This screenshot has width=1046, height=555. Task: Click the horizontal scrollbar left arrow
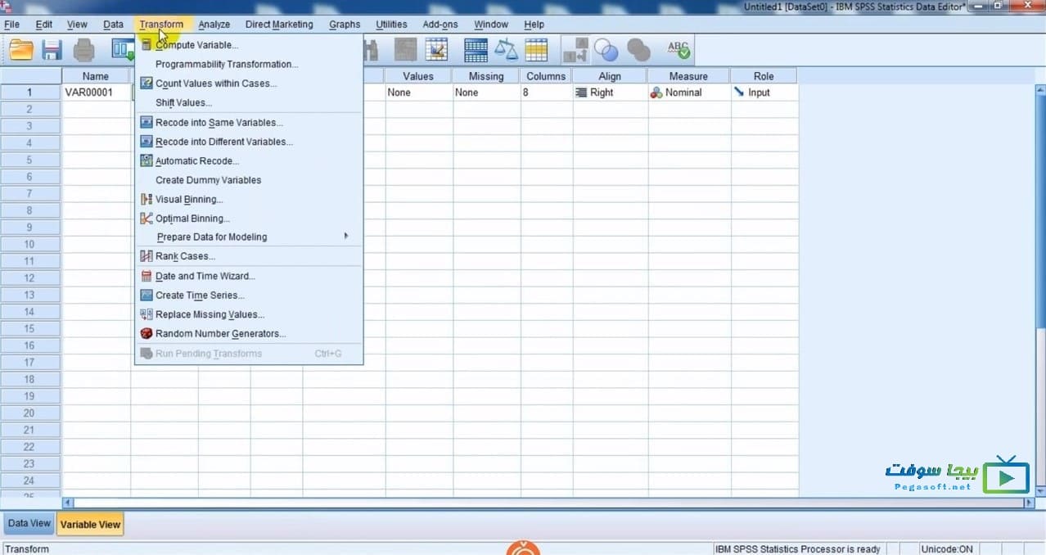point(68,502)
